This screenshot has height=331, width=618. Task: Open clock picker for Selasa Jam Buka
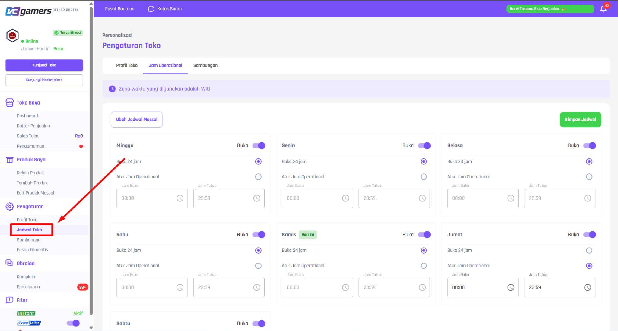click(x=511, y=198)
